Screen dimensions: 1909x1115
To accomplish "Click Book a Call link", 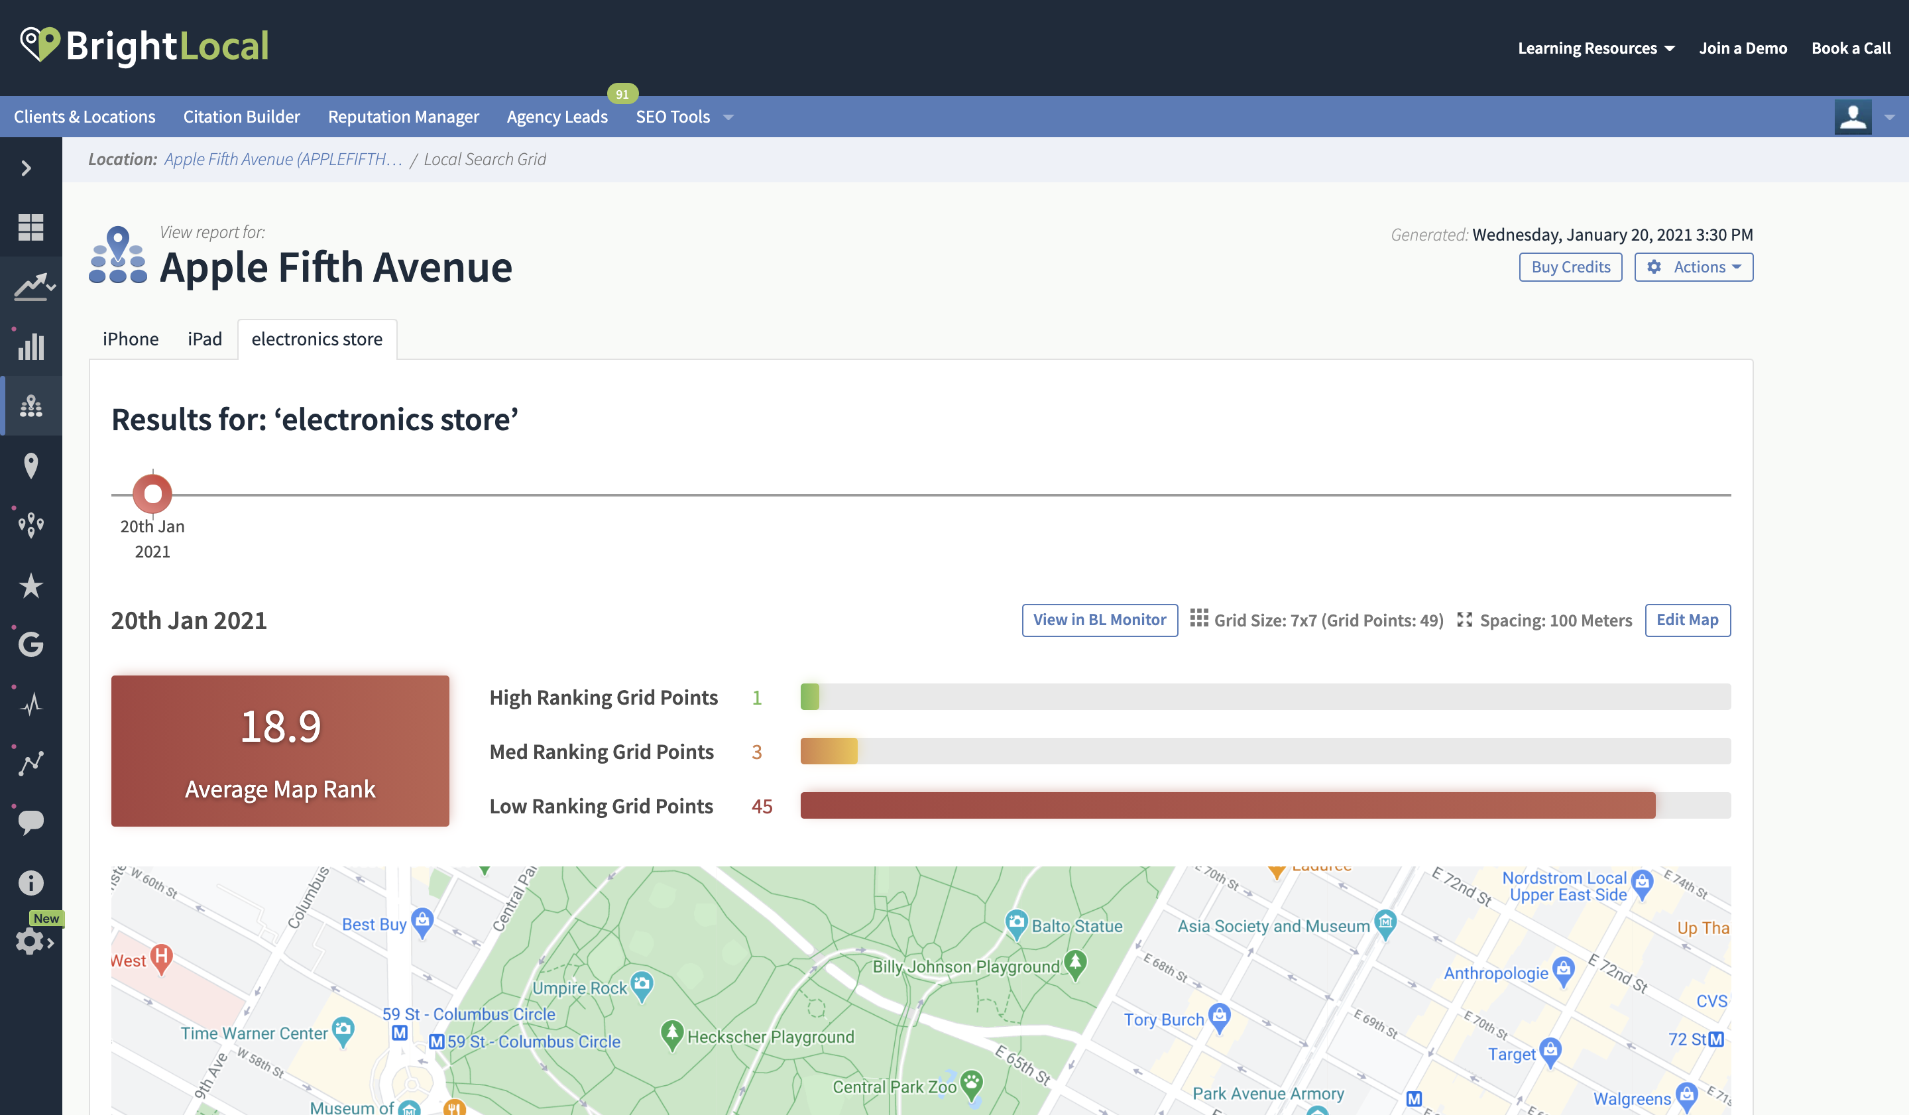I will pyautogui.click(x=1851, y=48).
